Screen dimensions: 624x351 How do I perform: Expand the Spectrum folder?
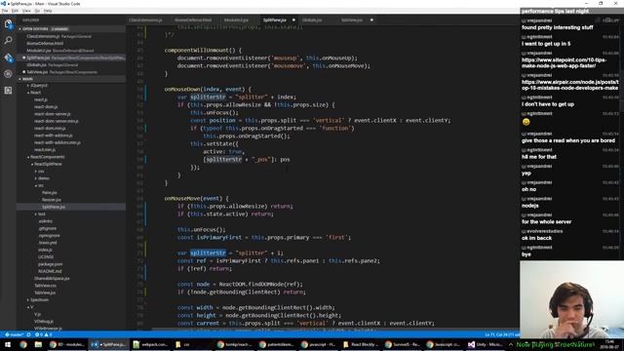38,299
